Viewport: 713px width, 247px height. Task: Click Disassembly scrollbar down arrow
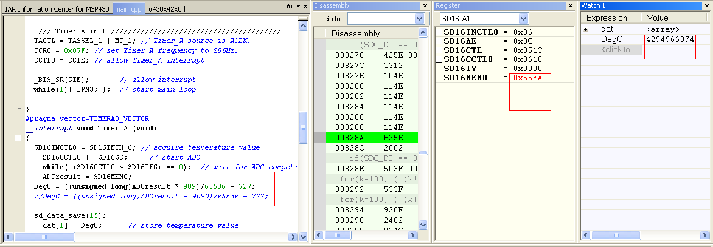point(423,225)
